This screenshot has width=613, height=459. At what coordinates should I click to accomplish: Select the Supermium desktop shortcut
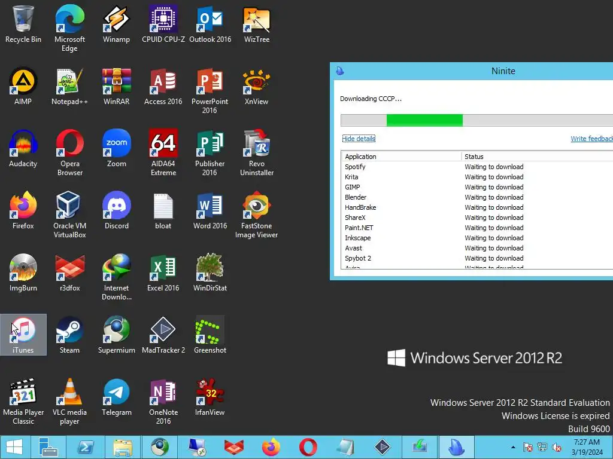116,335
